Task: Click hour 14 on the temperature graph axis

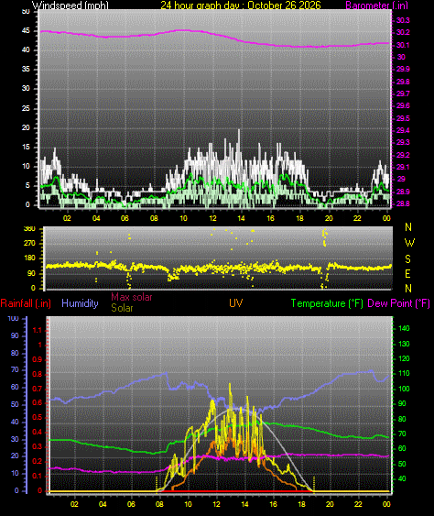Action: tap(244, 504)
